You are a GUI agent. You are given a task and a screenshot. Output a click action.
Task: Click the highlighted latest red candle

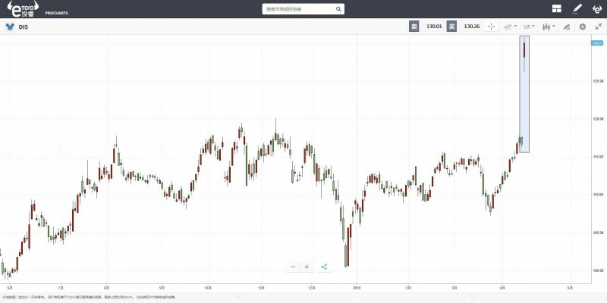[x=524, y=50]
